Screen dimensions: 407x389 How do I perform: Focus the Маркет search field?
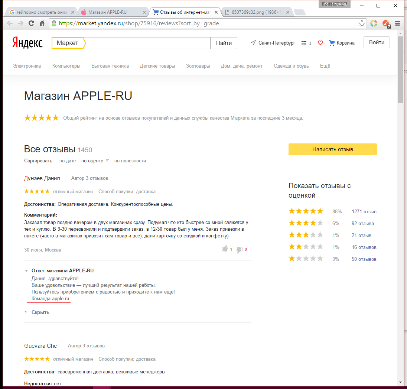147,43
